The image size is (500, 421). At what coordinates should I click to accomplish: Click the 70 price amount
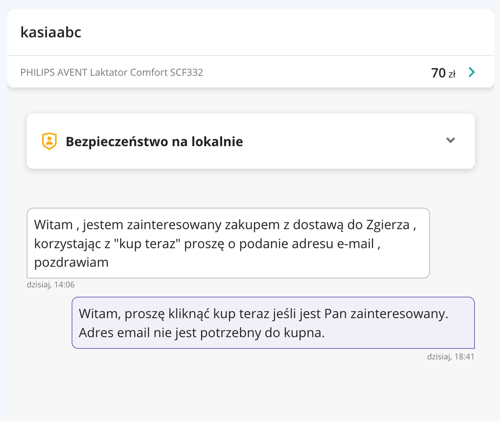438,73
